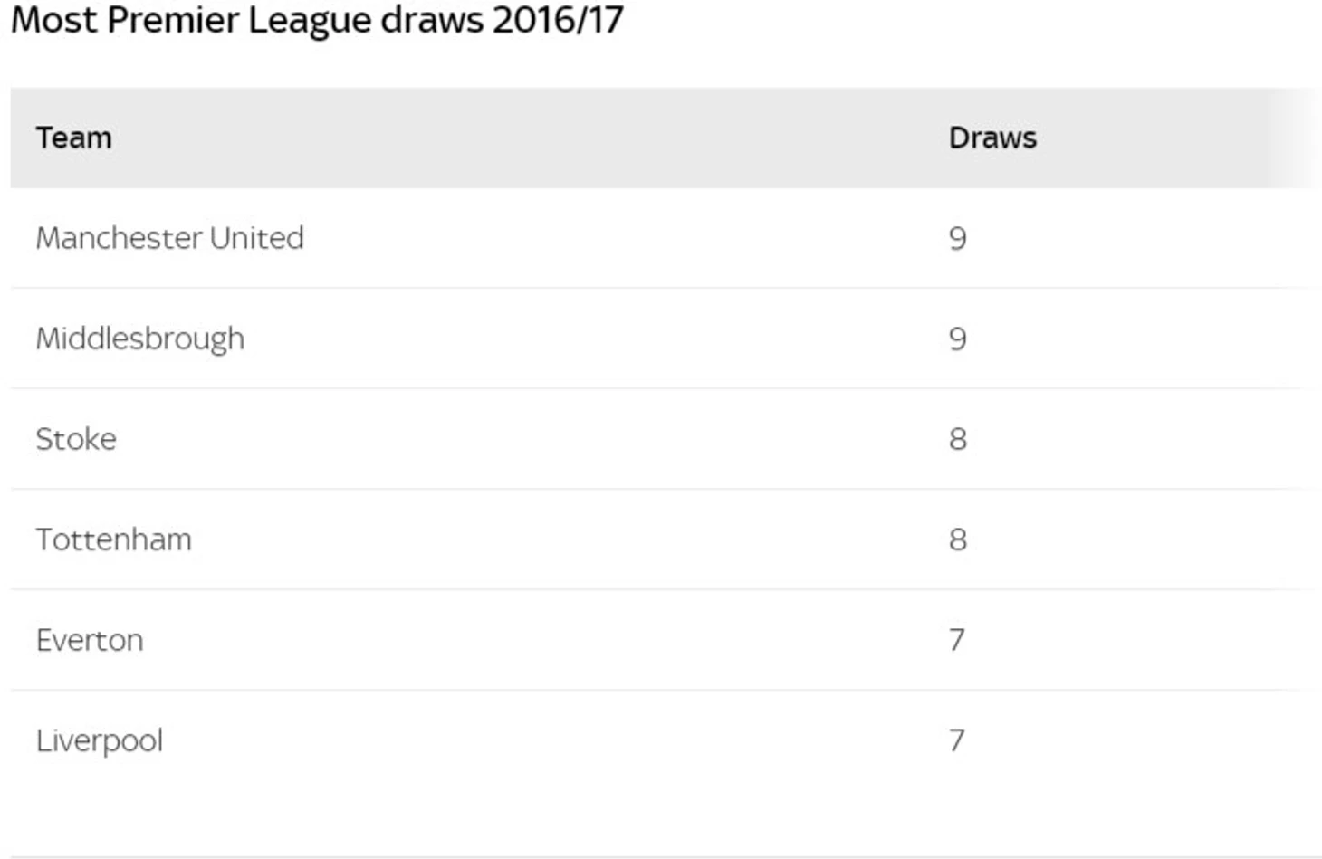1322x859 pixels.
Task: Click Everton's draws value 7
Action: click(957, 641)
